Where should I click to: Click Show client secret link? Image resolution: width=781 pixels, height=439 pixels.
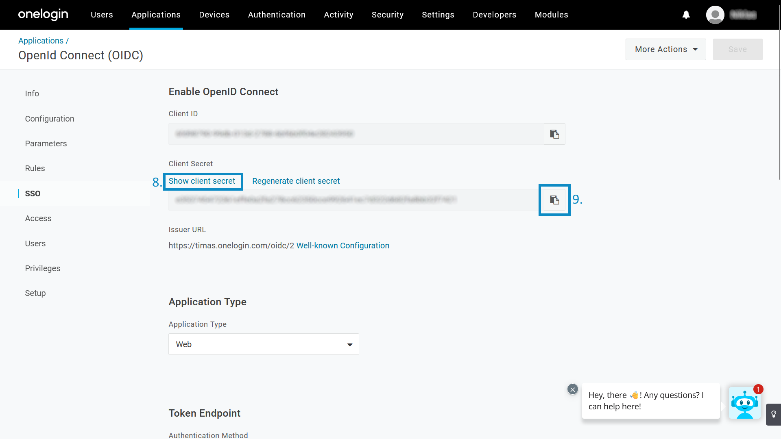coord(202,181)
